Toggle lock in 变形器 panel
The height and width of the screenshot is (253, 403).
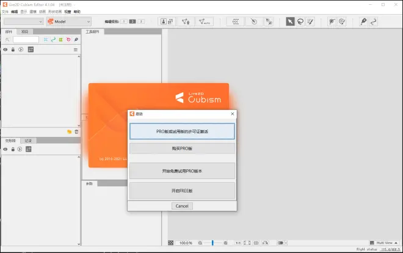(x=13, y=149)
